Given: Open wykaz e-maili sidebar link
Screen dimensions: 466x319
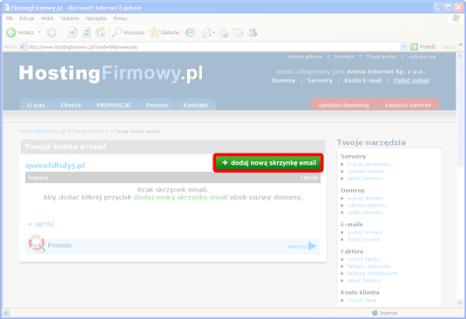Looking at the screenshot, I should pyautogui.click(x=365, y=232).
